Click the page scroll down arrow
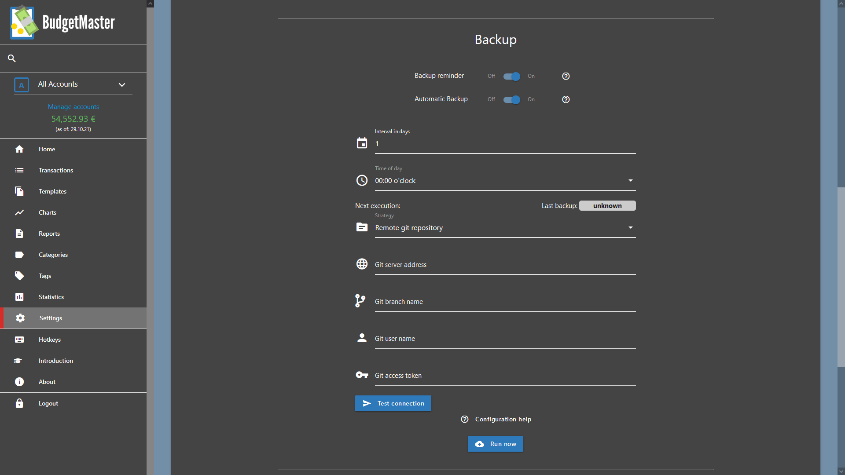 pyautogui.click(x=841, y=471)
